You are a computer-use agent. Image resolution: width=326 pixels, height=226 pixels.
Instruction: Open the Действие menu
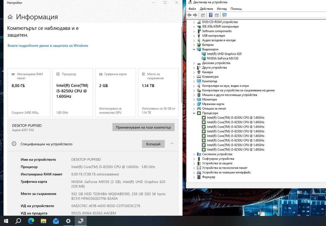206,9
